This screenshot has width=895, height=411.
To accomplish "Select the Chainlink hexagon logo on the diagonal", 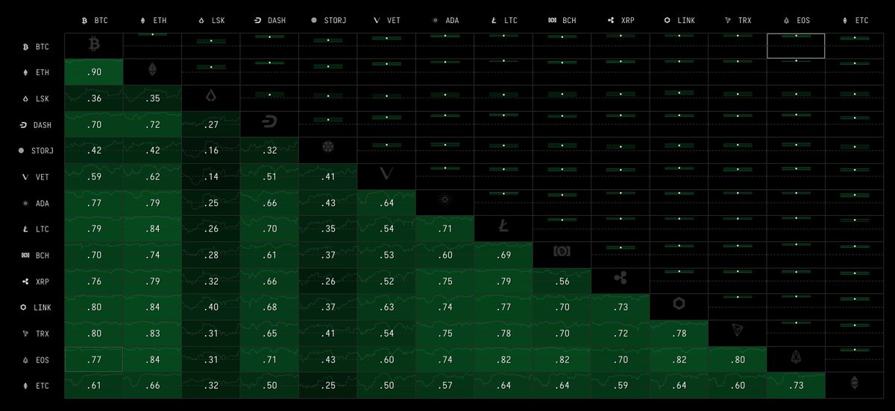I will [x=679, y=305].
